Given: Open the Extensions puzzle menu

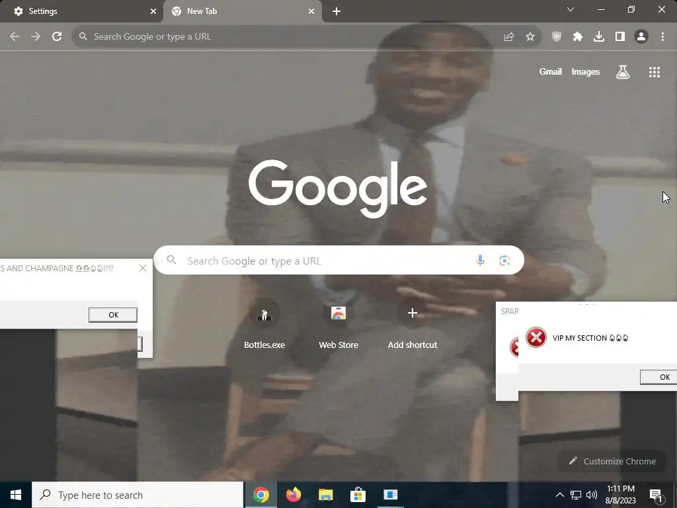Looking at the screenshot, I should pyautogui.click(x=578, y=37).
